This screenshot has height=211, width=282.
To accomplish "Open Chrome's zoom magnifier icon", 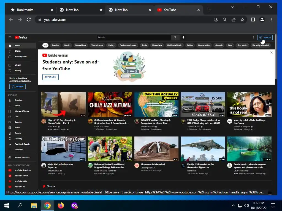I will coord(225,20).
